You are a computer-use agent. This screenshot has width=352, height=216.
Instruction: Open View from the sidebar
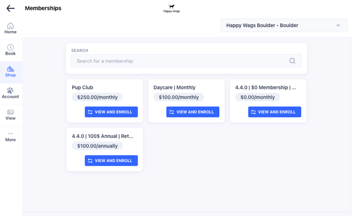click(10, 115)
